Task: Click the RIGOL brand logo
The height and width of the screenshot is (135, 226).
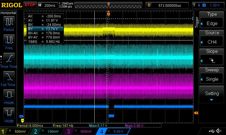Action: (12, 5)
